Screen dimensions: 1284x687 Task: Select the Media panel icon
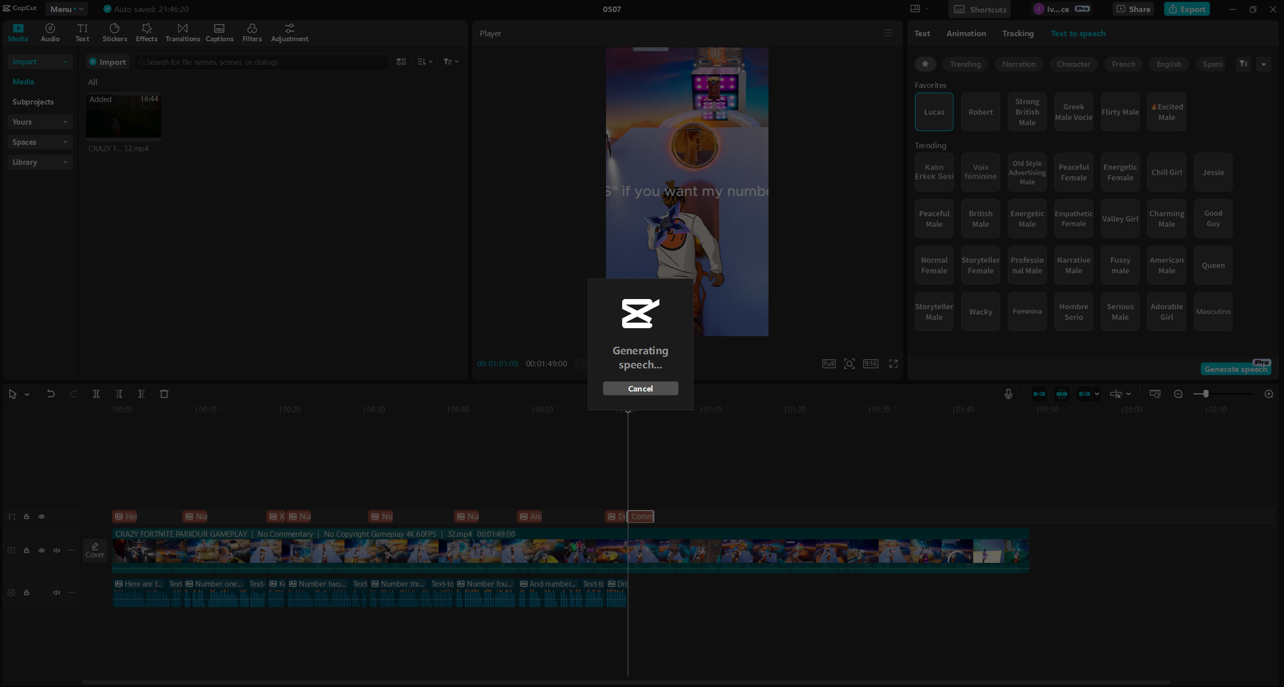(x=18, y=32)
